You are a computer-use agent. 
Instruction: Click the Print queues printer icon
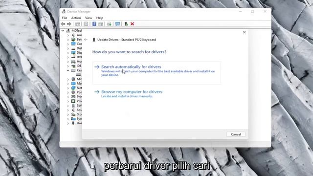(73, 97)
